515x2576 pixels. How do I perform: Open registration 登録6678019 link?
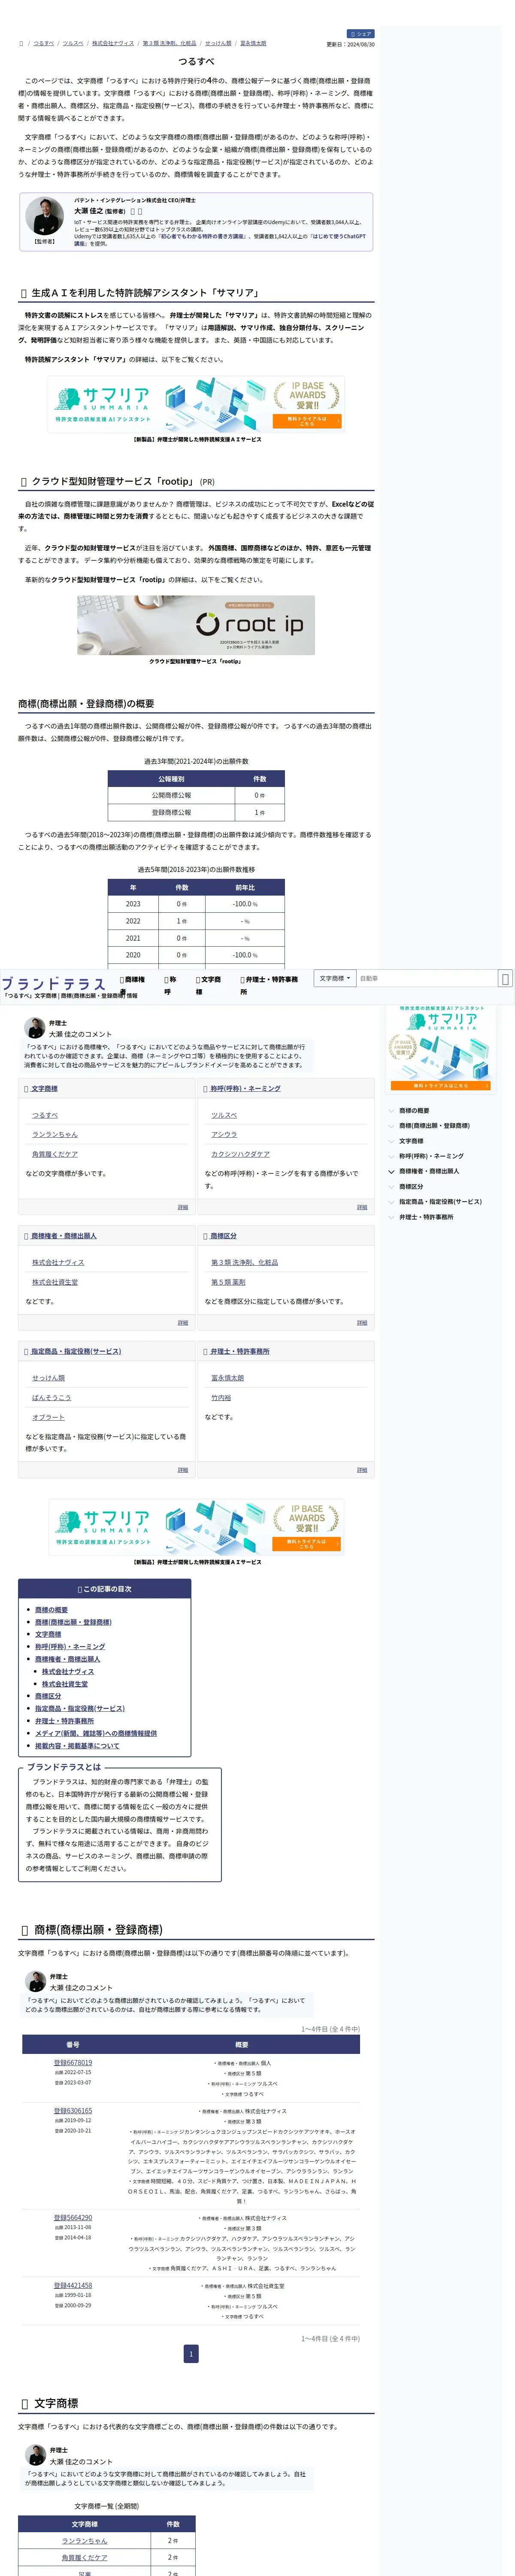[x=73, y=2062]
